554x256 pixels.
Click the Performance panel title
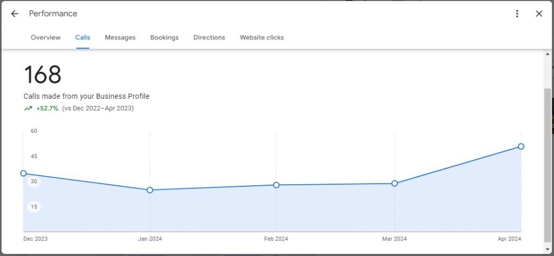coord(53,14)
